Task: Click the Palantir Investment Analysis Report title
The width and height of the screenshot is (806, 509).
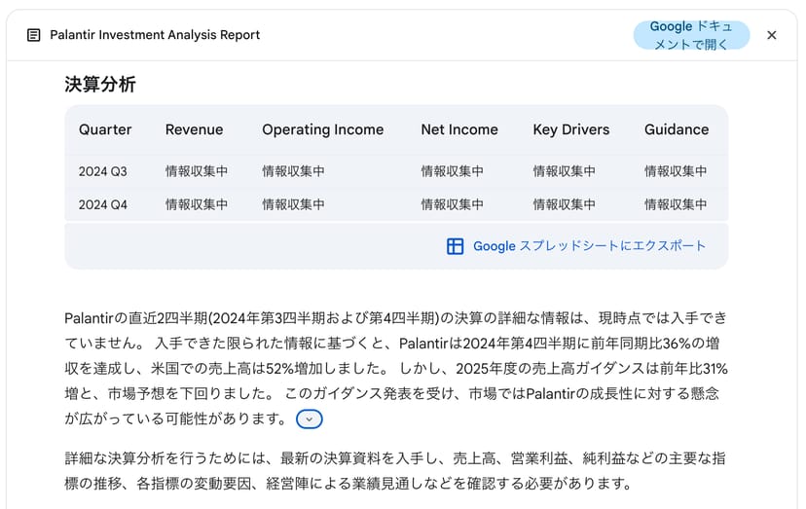Action: click(x=155, y=35)
